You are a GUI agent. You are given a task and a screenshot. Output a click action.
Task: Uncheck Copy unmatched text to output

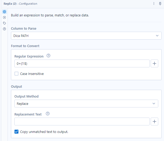[16, 132]
